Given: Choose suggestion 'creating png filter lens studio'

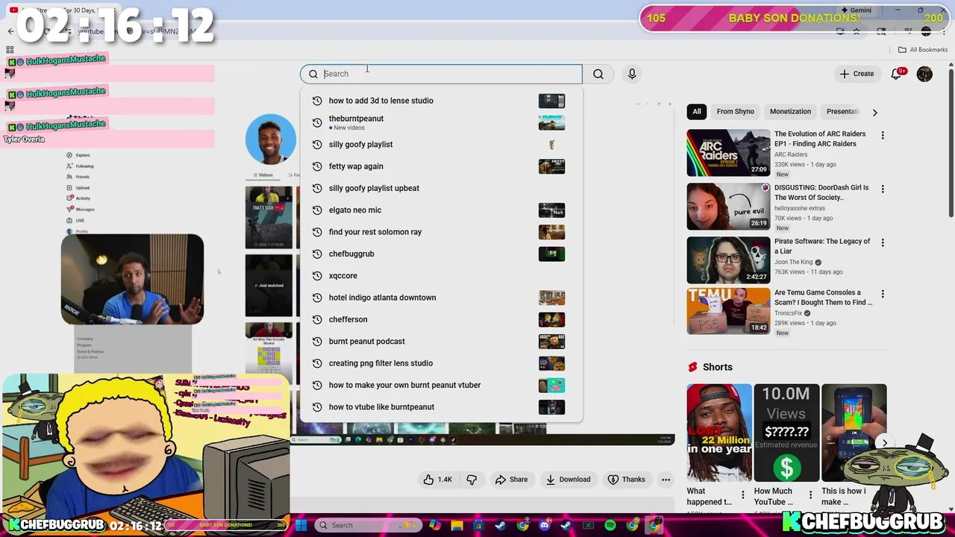Looking at the screenshot, I should (441, 363).
